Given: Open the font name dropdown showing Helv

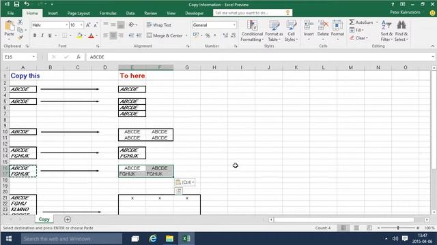Looking at the screenshot, I should click(67, 25).
